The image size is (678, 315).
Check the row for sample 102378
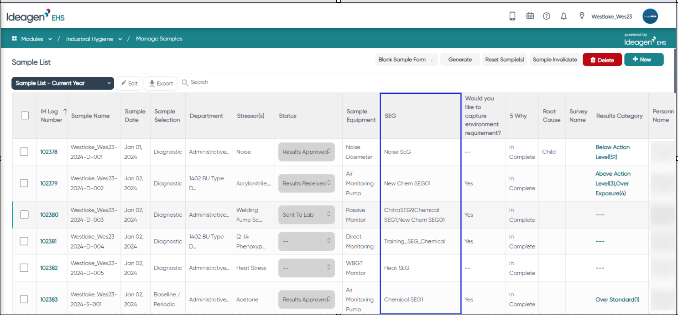tap(24, 152)
